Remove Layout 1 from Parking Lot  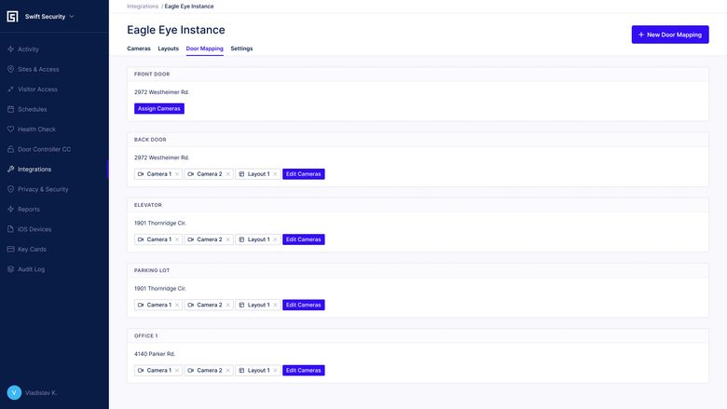(x=275, y=305)
